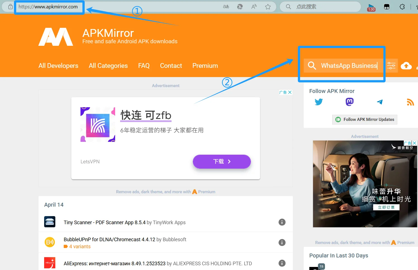
Task: Click Premium link below LetsVPN ad
Action: click(204, 192)
